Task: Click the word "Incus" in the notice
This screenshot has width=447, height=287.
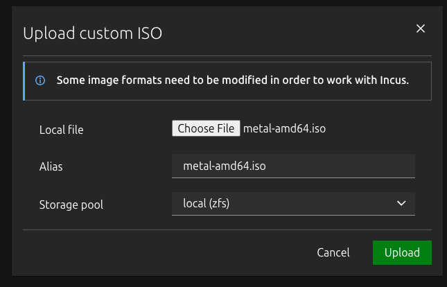Action: [392, 80]
